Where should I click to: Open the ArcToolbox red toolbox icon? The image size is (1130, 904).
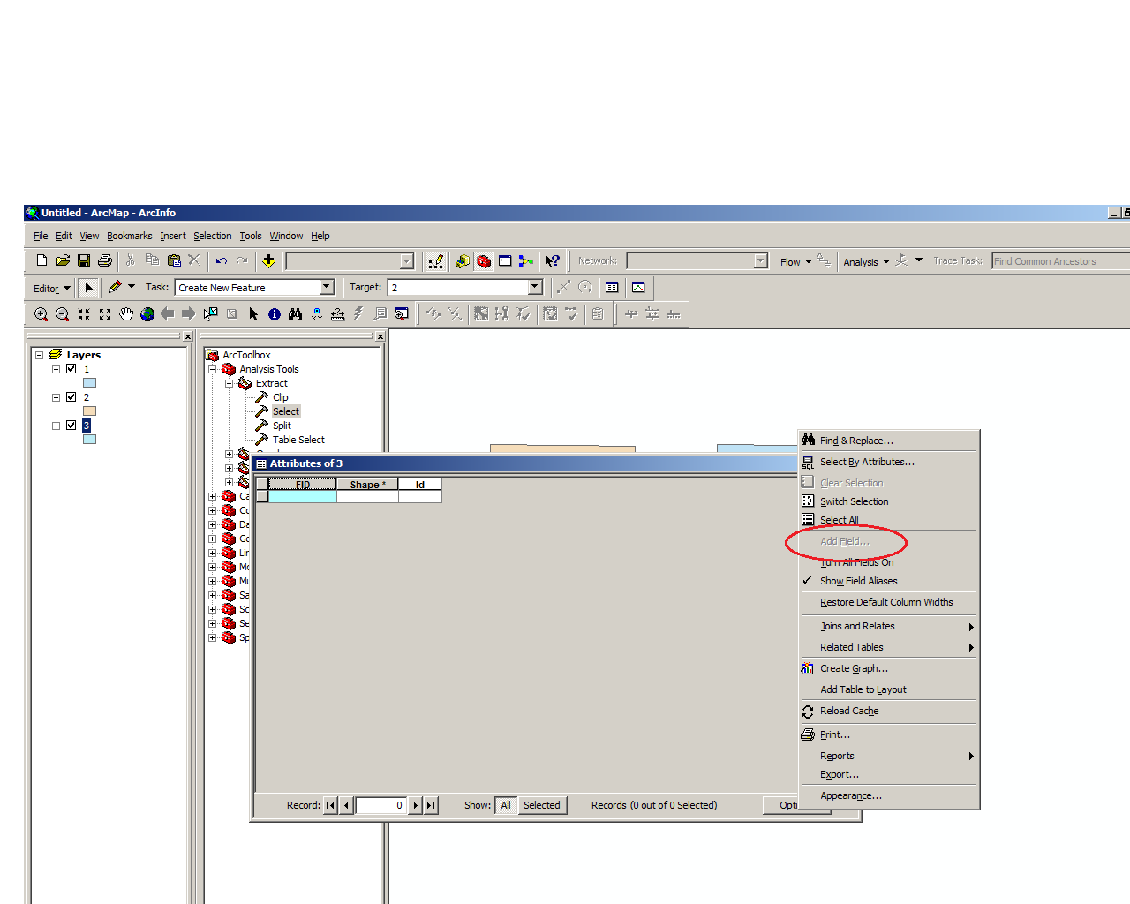[484, 261]
